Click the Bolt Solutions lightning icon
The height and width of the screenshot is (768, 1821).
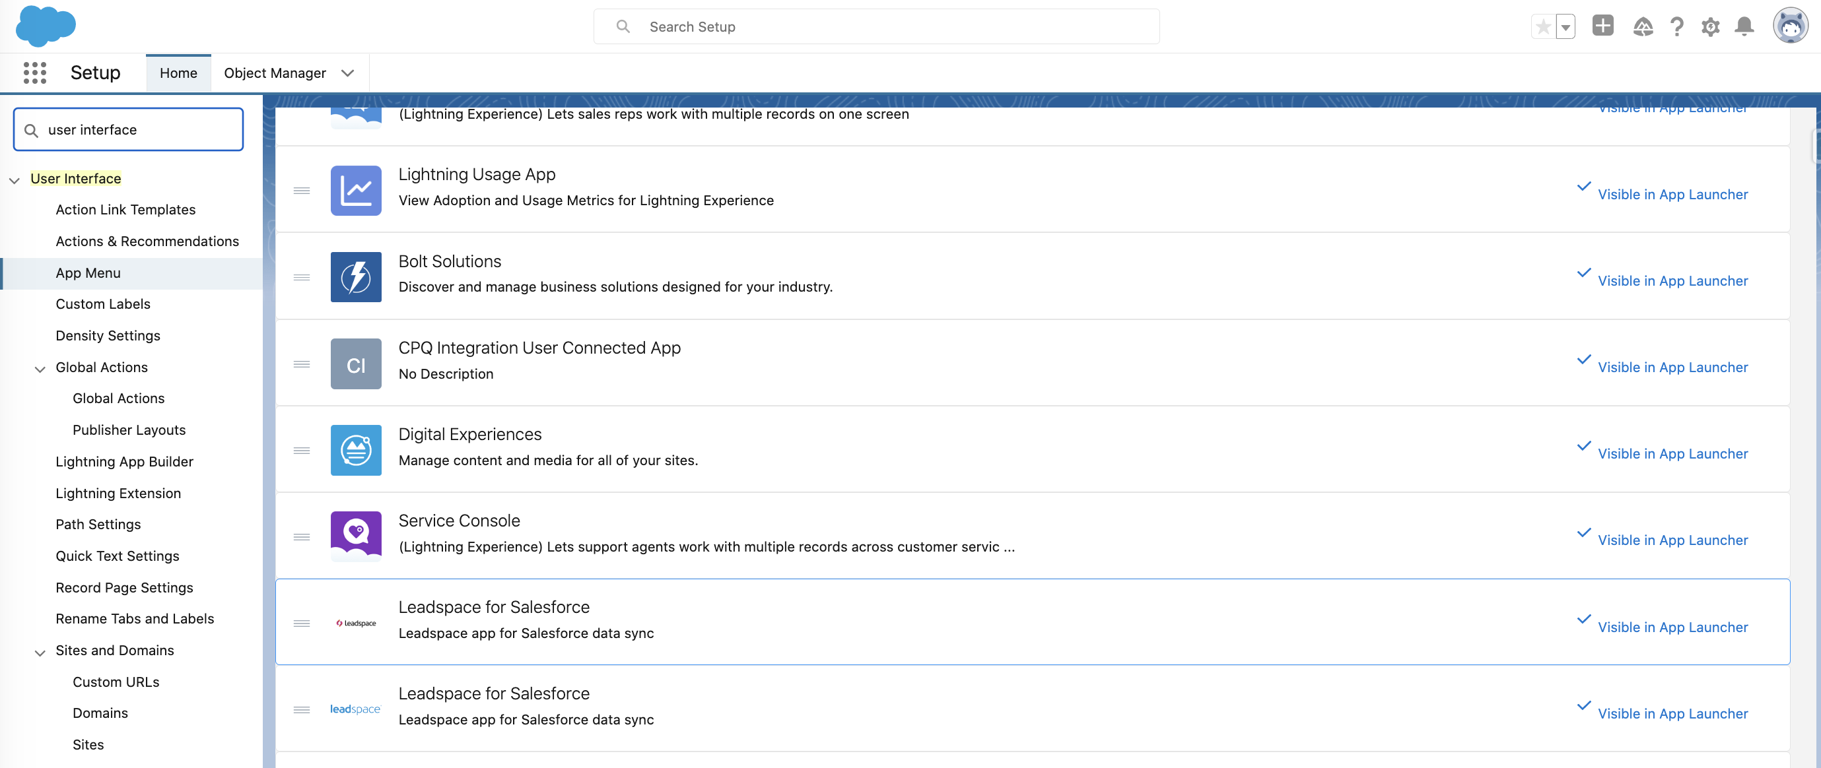click(x=356, y=277)
